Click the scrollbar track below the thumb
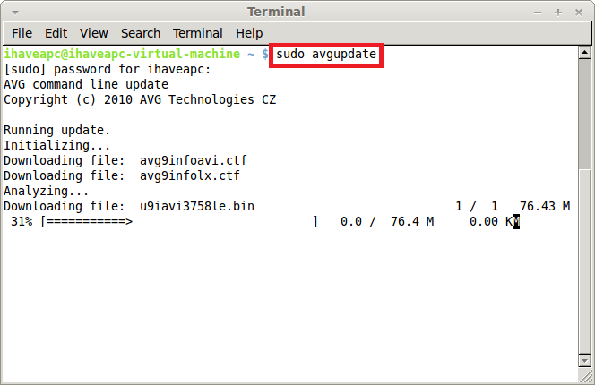Viewport: 595px width, 385px height. click(585, 261)
